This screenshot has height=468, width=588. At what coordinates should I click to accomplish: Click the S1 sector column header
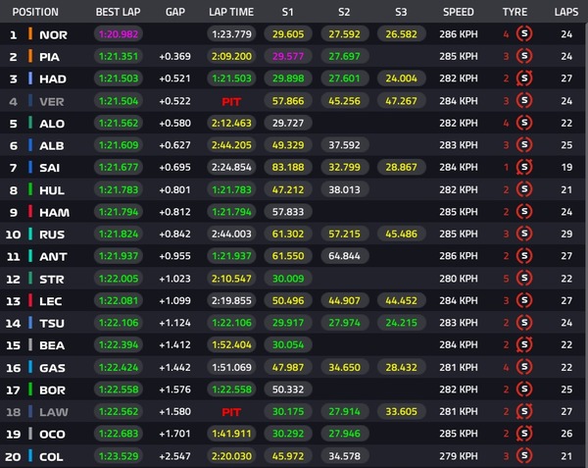287,13
